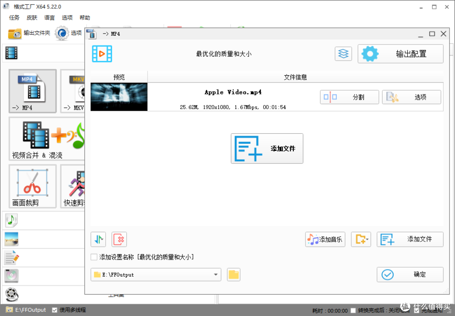
Task: Expand the picture category landscape row
Action: (x=11, y=239)
